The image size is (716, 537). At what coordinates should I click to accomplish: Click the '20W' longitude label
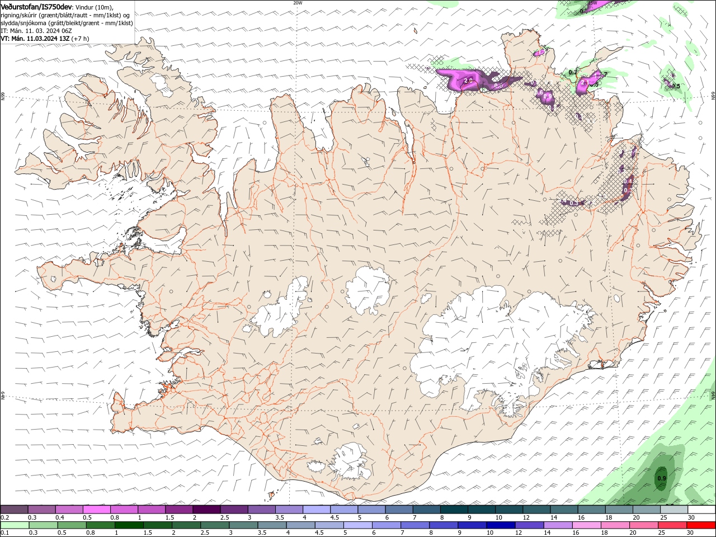[298, 3]
